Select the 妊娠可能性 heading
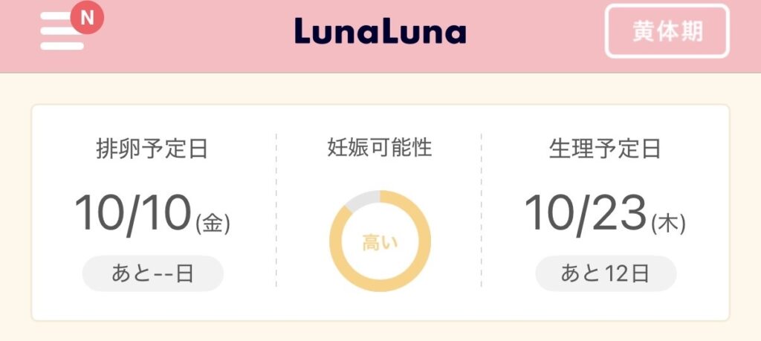 (x=380, y=148)
